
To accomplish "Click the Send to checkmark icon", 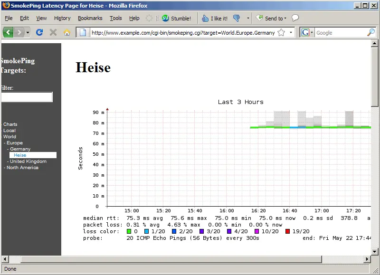I will pyautogui.click(x=259, y=18).
